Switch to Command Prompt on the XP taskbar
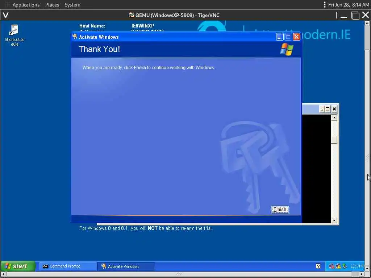The width and height of the screenshot is (371, 278). pyautogui.click(x=68, y=266)
